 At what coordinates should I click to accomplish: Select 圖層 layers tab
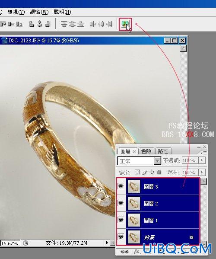(125, 151)
